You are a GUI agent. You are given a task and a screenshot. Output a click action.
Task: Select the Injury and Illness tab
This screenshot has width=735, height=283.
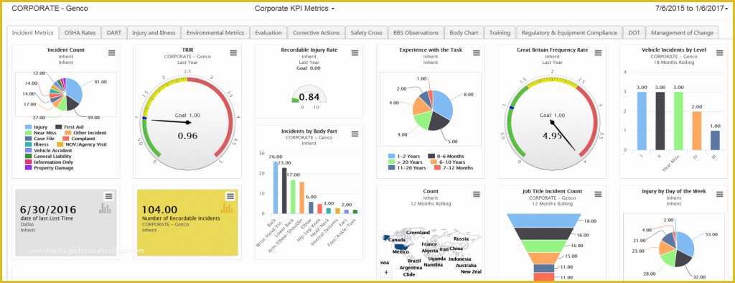coord(154,33)
